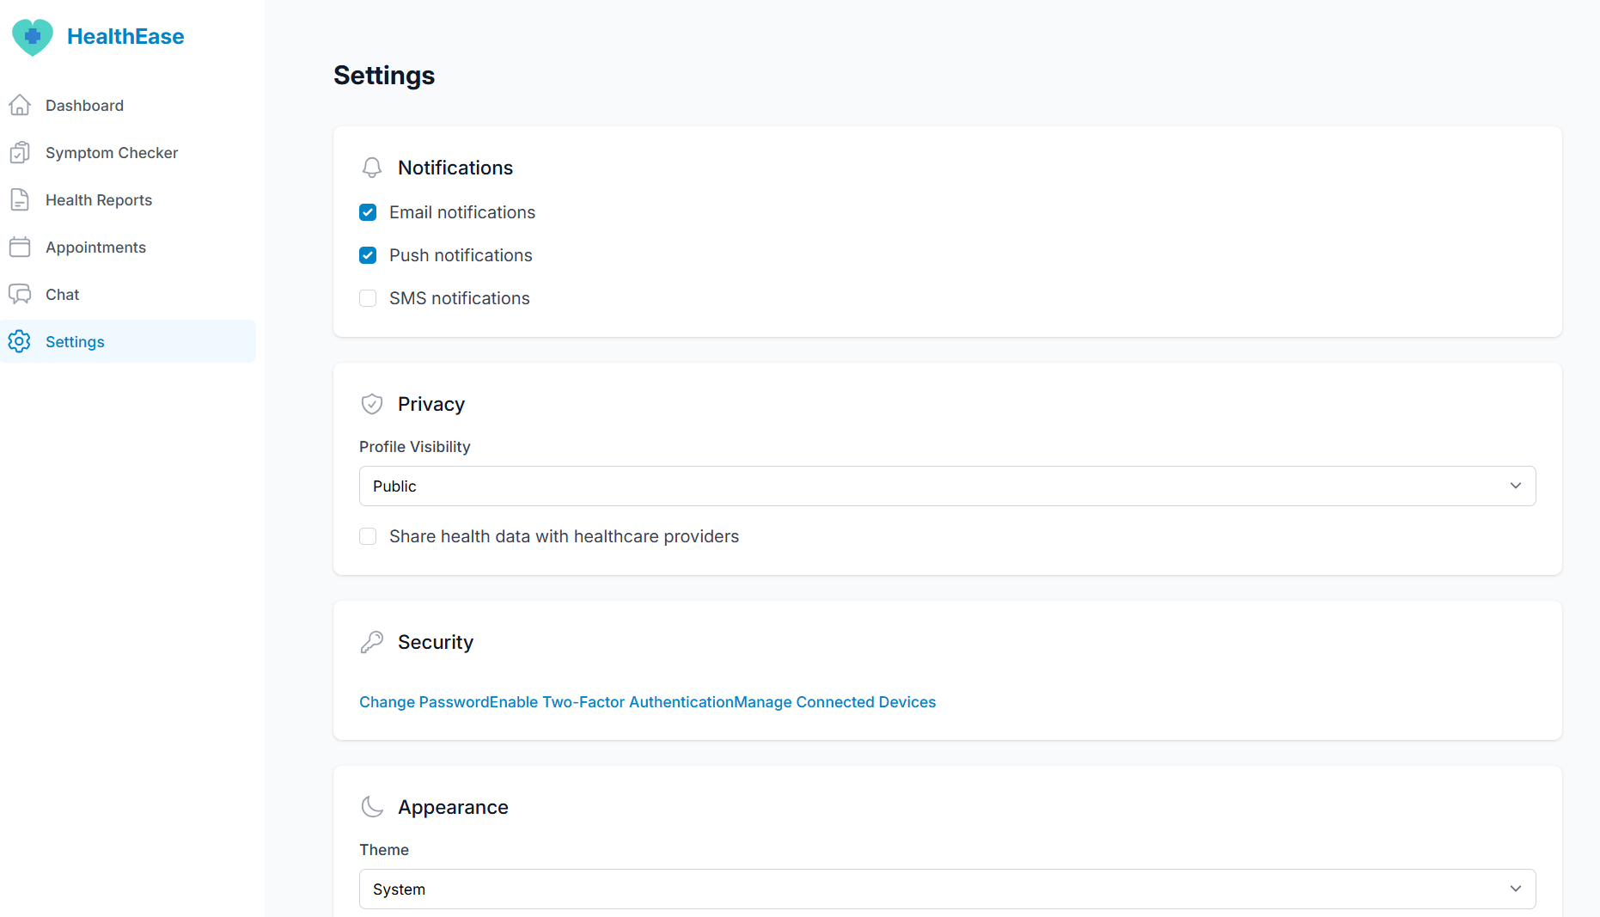
Task: Uncheck Email notifications checkbox
Action: [x=368, y=212]
